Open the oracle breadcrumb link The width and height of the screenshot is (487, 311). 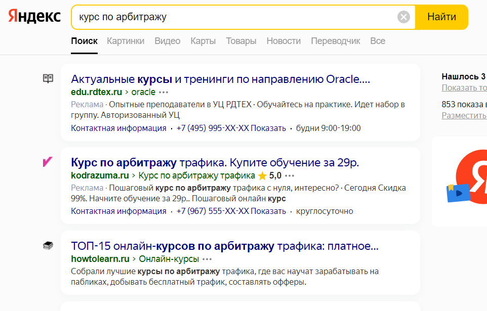143,92
